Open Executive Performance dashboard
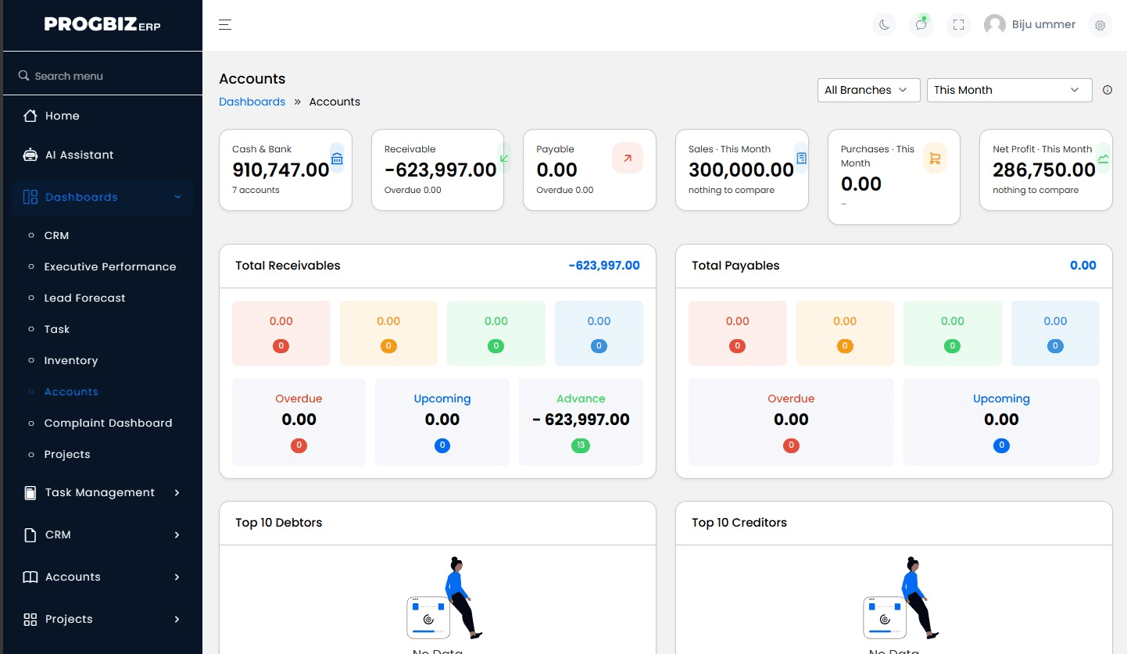 click(110, 266)
